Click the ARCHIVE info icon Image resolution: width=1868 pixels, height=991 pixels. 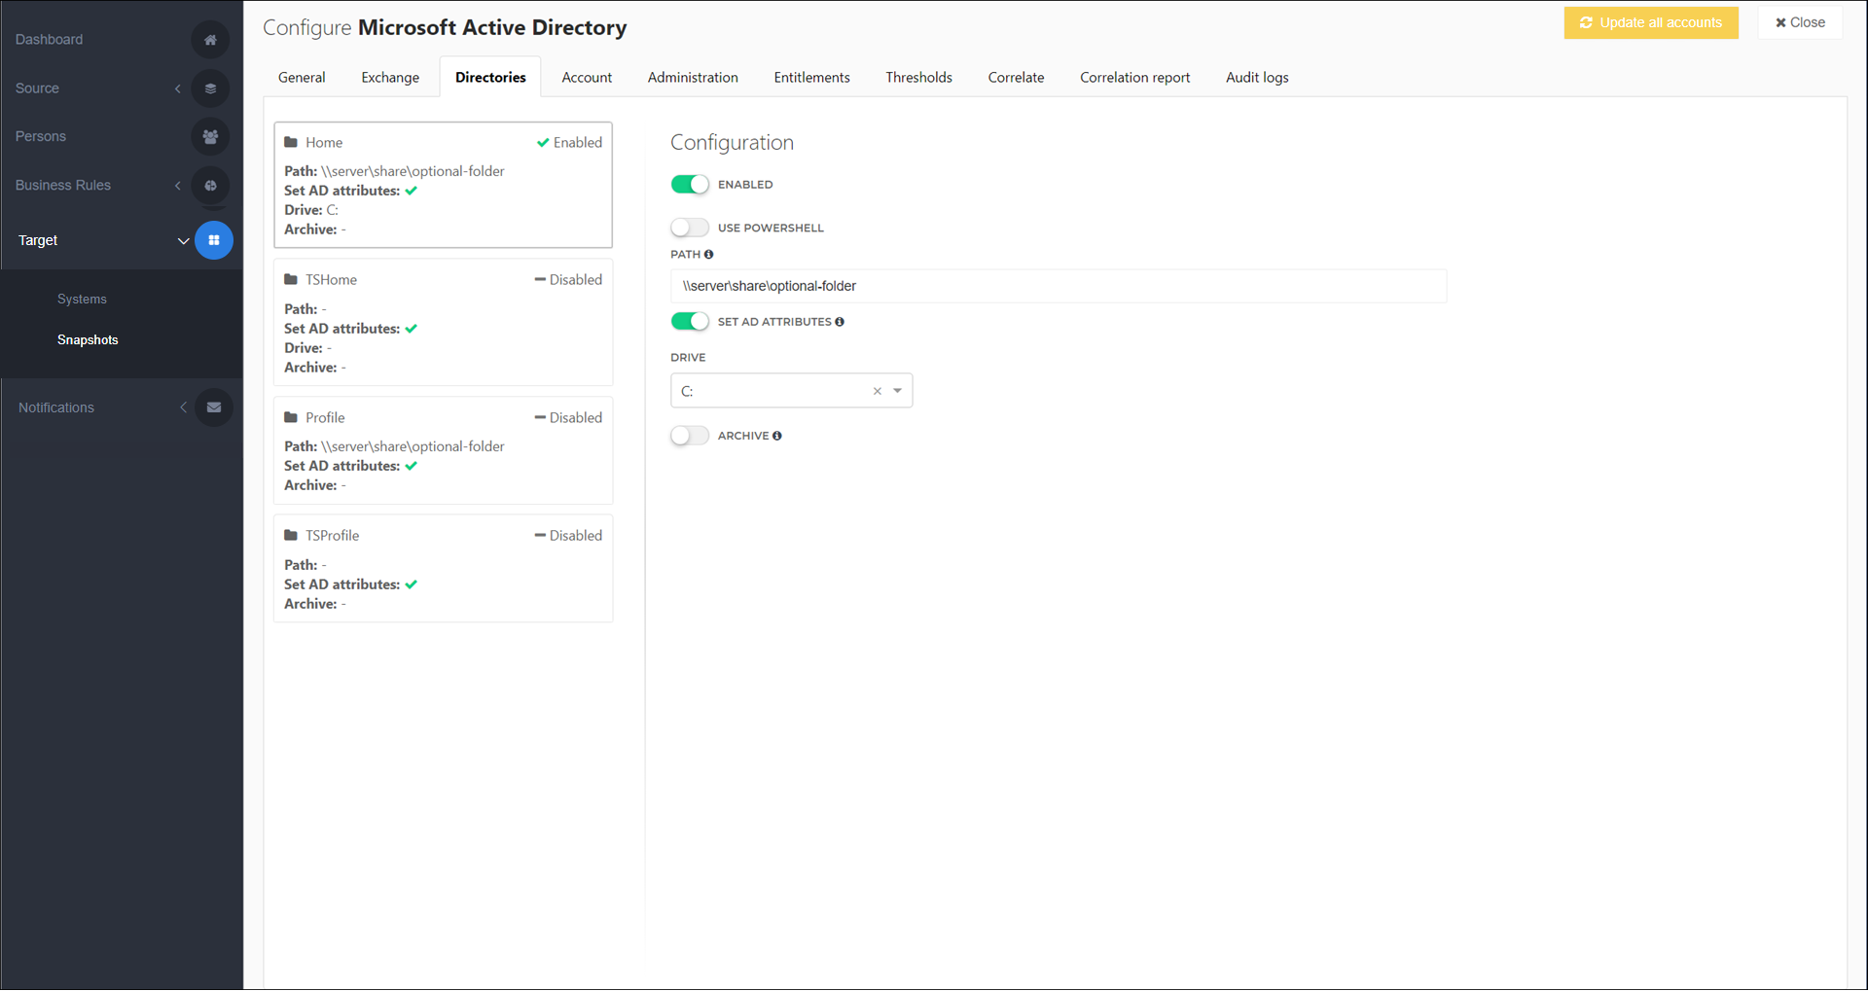click(777, 436)
